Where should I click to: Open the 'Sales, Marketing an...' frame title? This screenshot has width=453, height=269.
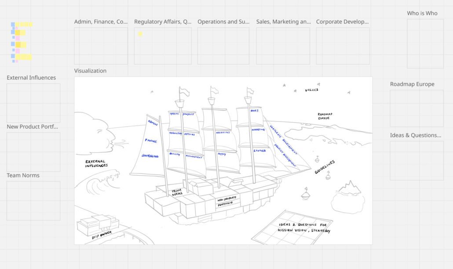pyautogui.click(x=283, y=22)
